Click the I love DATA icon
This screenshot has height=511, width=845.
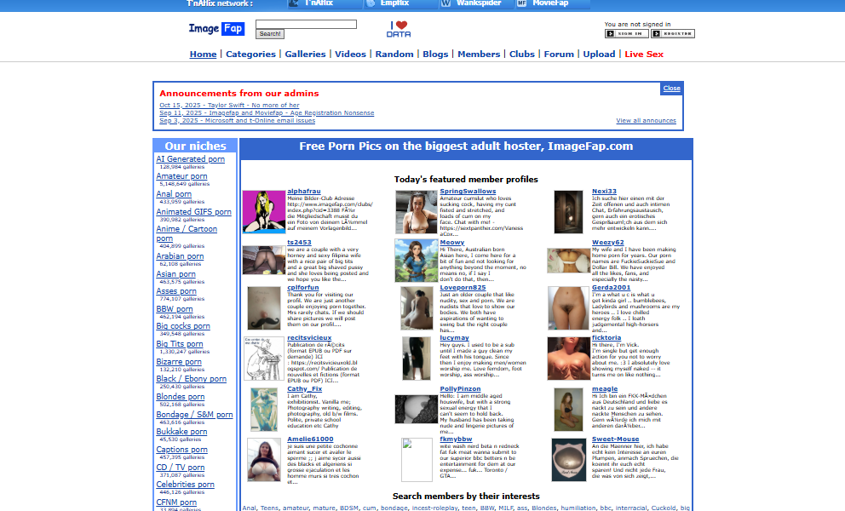pyautogui.click(x=399, y=29)
